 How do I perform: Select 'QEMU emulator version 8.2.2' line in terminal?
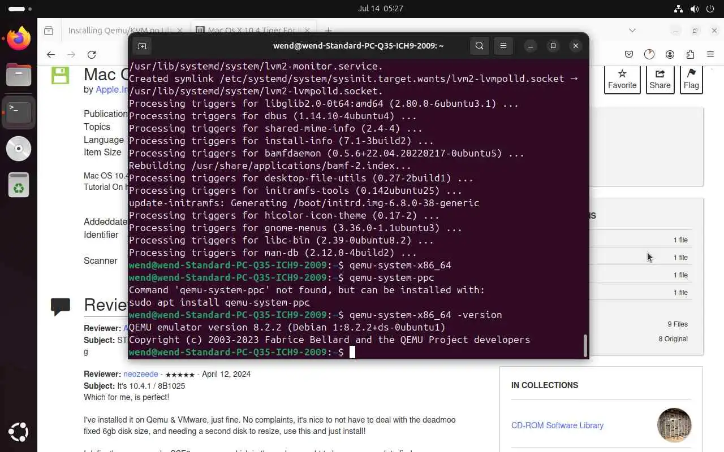tap(287, 327)
